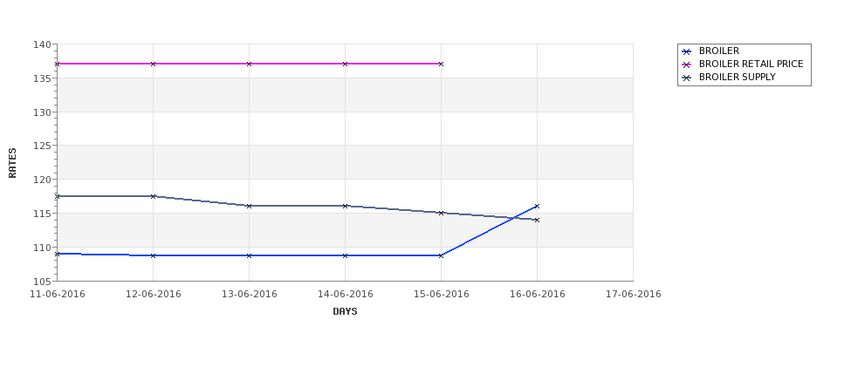The width and height of the screenshot is (851, 374).
Task: Click the BROILER RETAIL PRICE legend marker
Action: click(x=687, y=65)
